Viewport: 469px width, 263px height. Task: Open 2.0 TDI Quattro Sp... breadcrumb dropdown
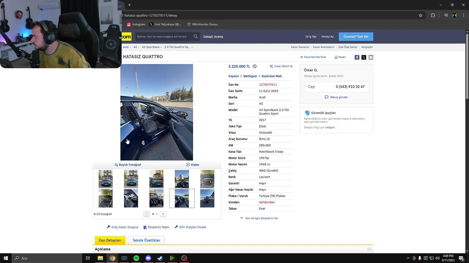click(178, 47)
